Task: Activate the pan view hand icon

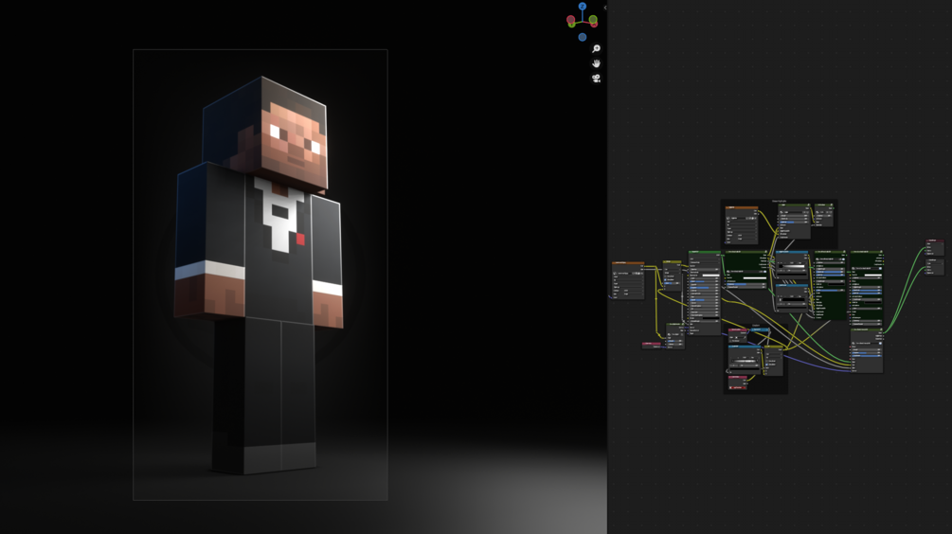Action: pos(596,63)
